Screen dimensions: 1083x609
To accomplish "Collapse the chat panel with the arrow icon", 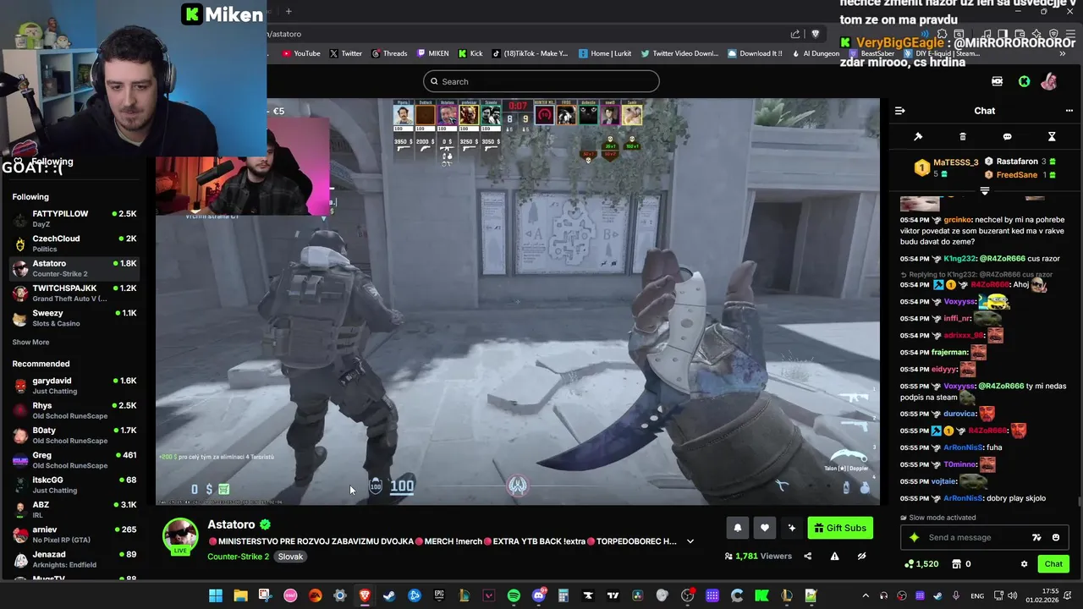I will point(900,111).
